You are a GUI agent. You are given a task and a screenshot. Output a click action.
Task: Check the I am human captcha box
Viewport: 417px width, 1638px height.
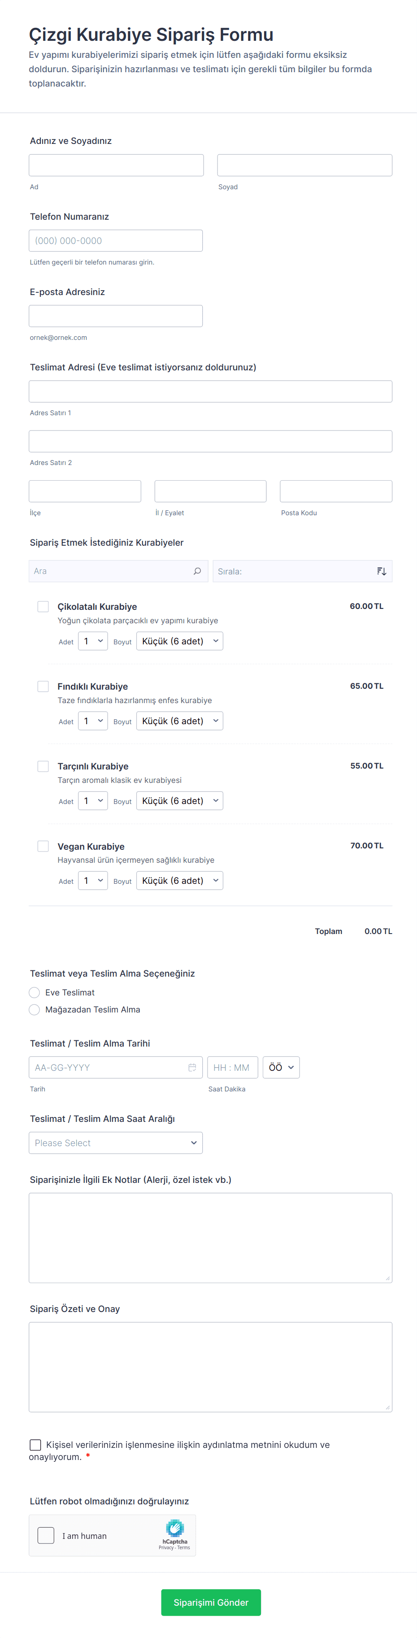46,1536
